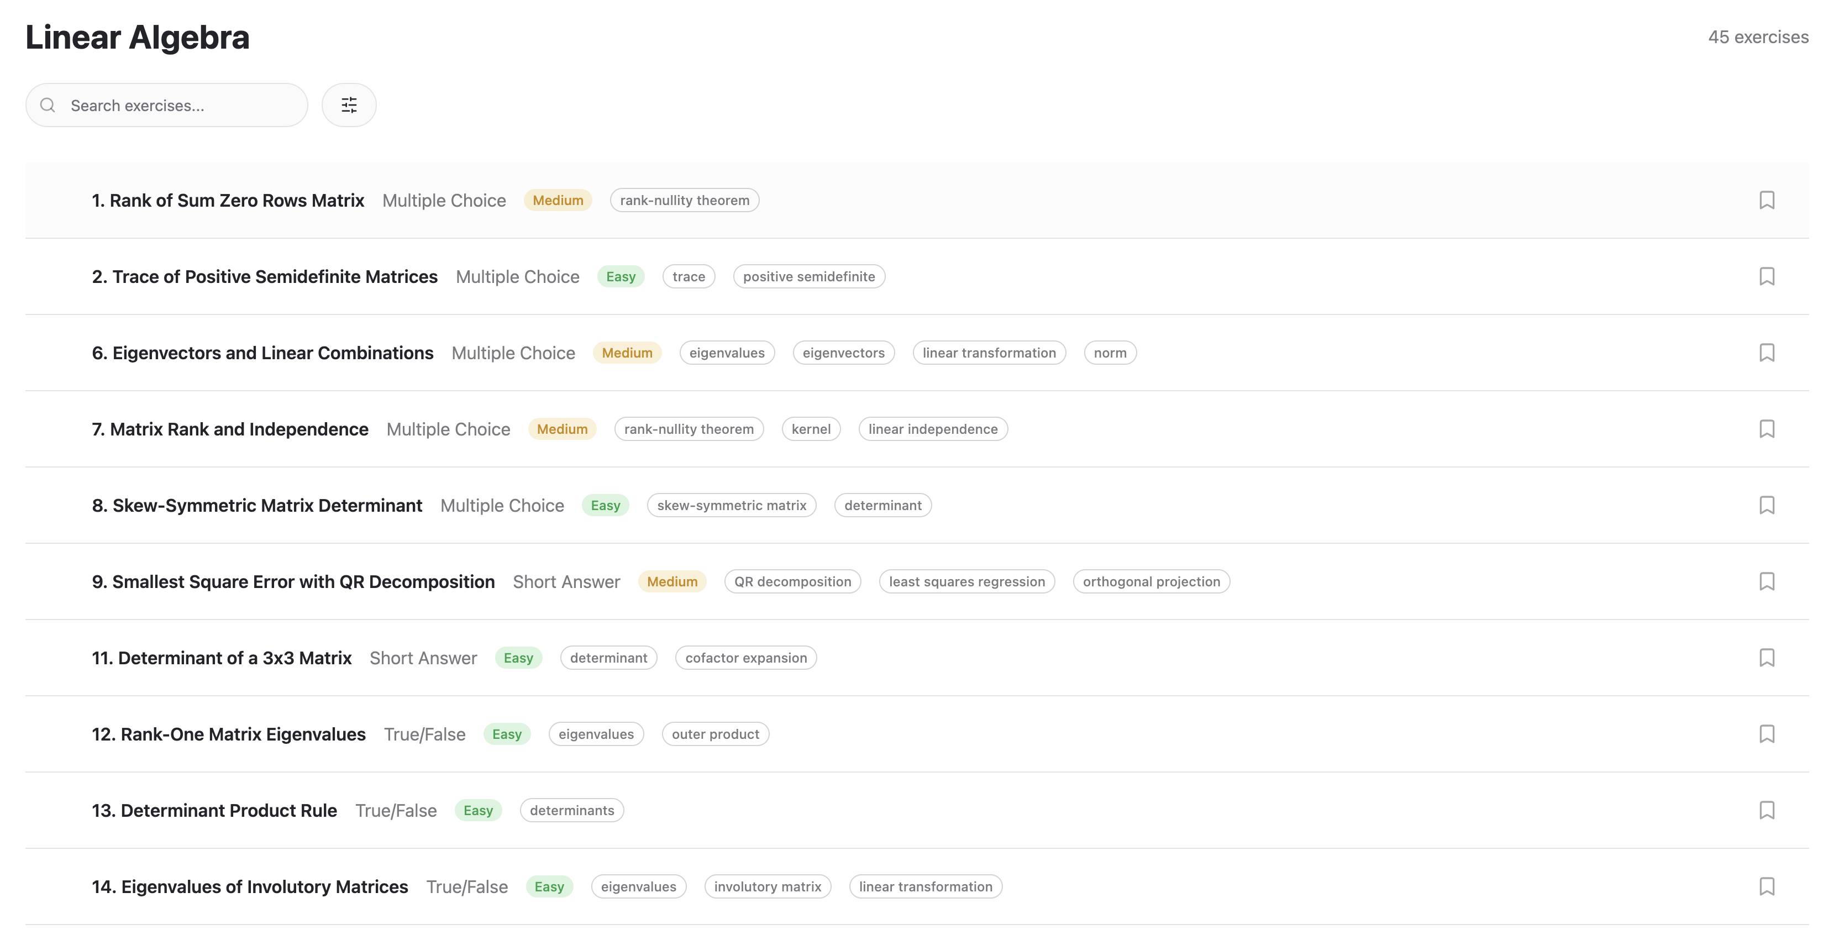The width and height of the screenshot is (1839, 945).
Task: Bookmark Smallest Square Error with QR Decomposition
Action: click(1767, 582)
